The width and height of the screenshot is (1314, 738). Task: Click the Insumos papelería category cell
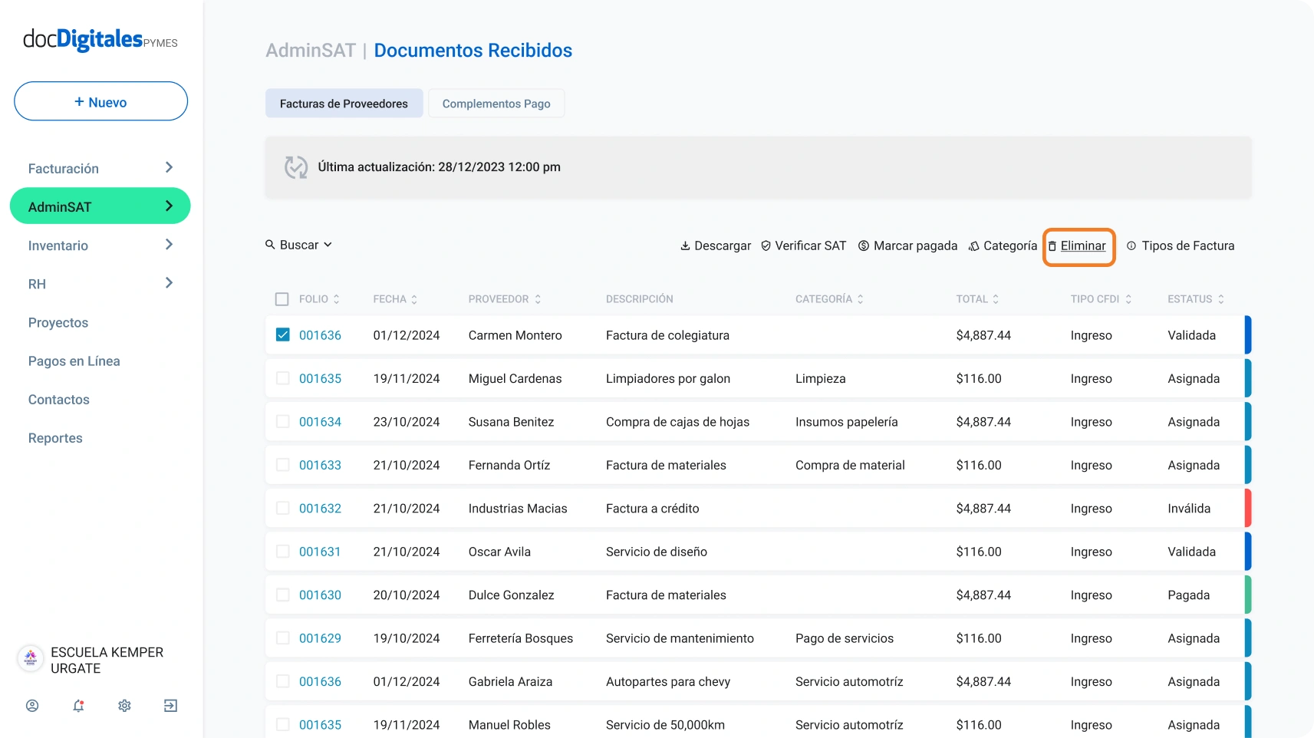(847, 422)
